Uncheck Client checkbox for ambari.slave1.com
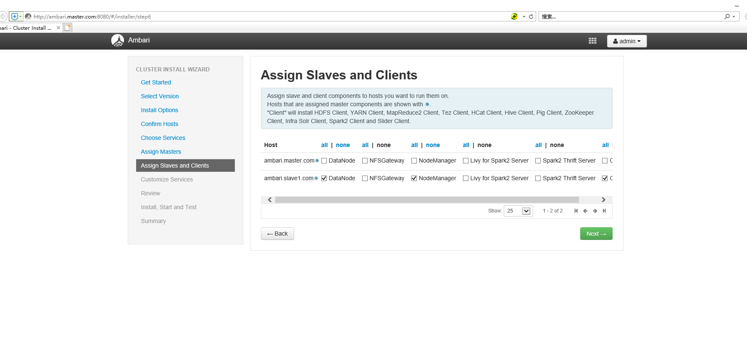The image size is (747, 352). pos(605,179)
